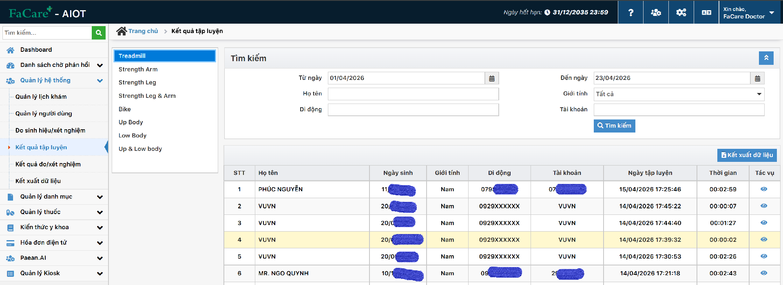Select Bike exercise type
Image resolution: width=783 pixels, height=285 pixels.
(124, 109)
